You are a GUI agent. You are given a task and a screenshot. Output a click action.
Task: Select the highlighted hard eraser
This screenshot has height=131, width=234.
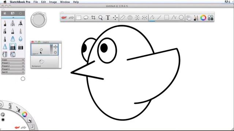pos(13,47)
